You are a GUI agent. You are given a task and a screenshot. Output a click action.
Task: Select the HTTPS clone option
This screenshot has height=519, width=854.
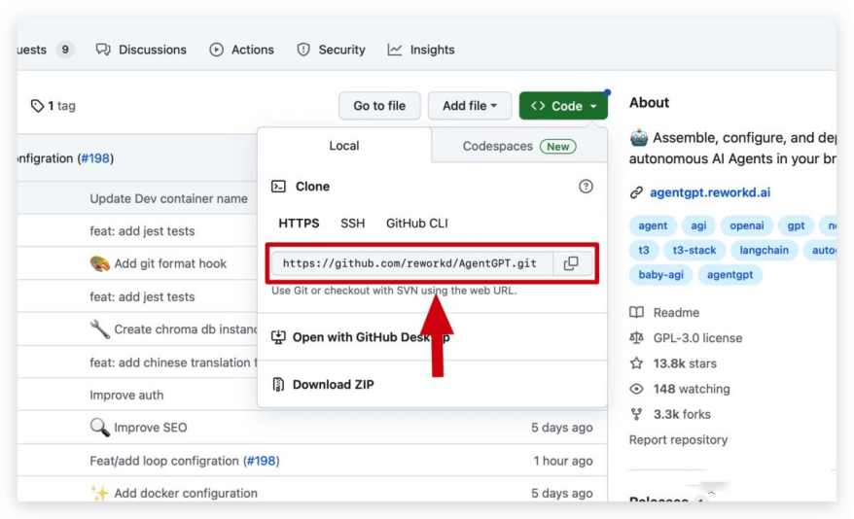tap(299, 223)
